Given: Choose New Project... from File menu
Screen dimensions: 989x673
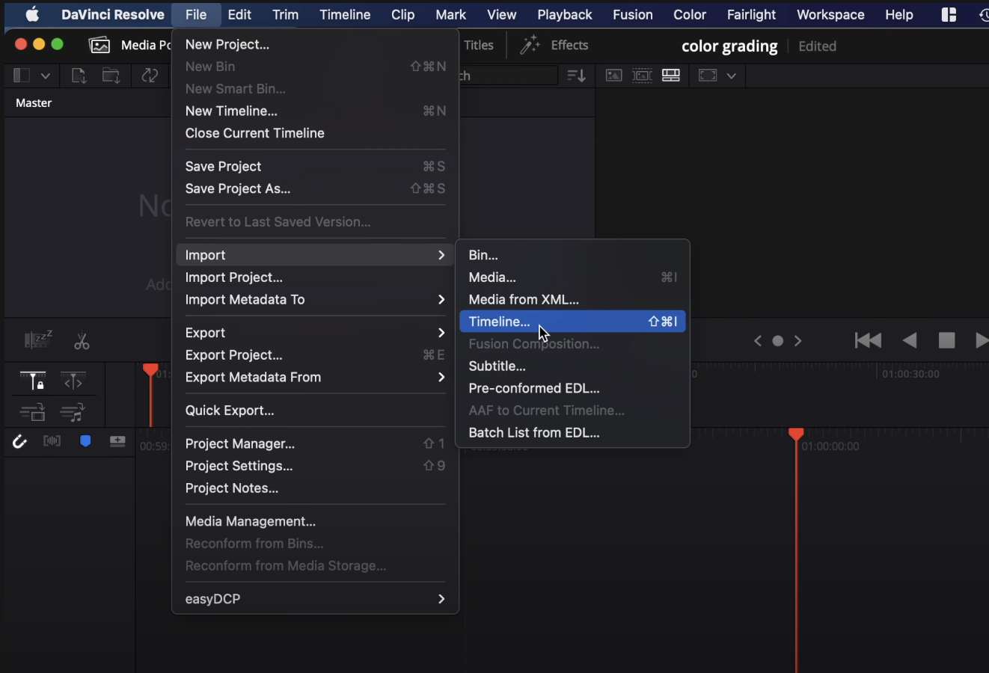Looking at the screenshot, I should (x=315, y=44).
